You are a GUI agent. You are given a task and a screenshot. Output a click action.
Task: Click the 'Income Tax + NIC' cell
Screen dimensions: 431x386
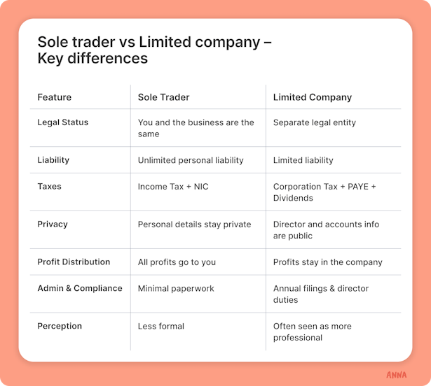(173, 187)
